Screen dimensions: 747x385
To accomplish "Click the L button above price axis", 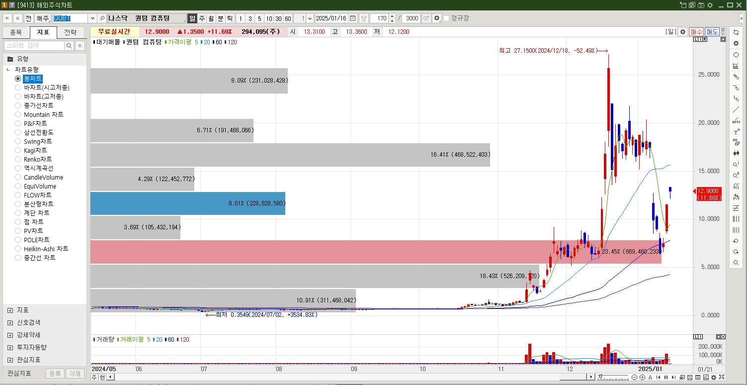I will click(x=695, y=39).
